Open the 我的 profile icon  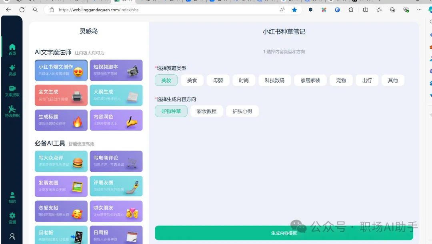pyautogui.click(x=12, y=196)
